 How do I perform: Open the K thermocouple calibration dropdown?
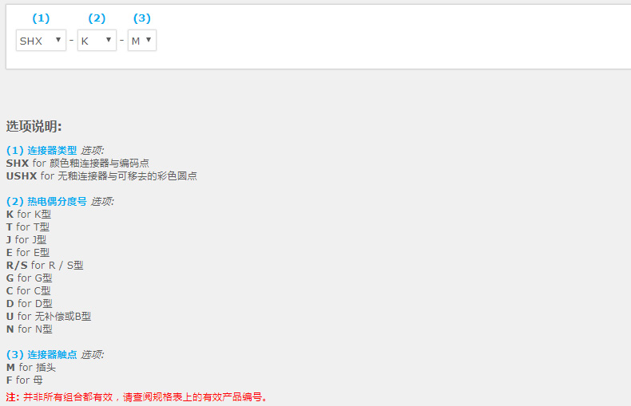click(x=97, y=41)
